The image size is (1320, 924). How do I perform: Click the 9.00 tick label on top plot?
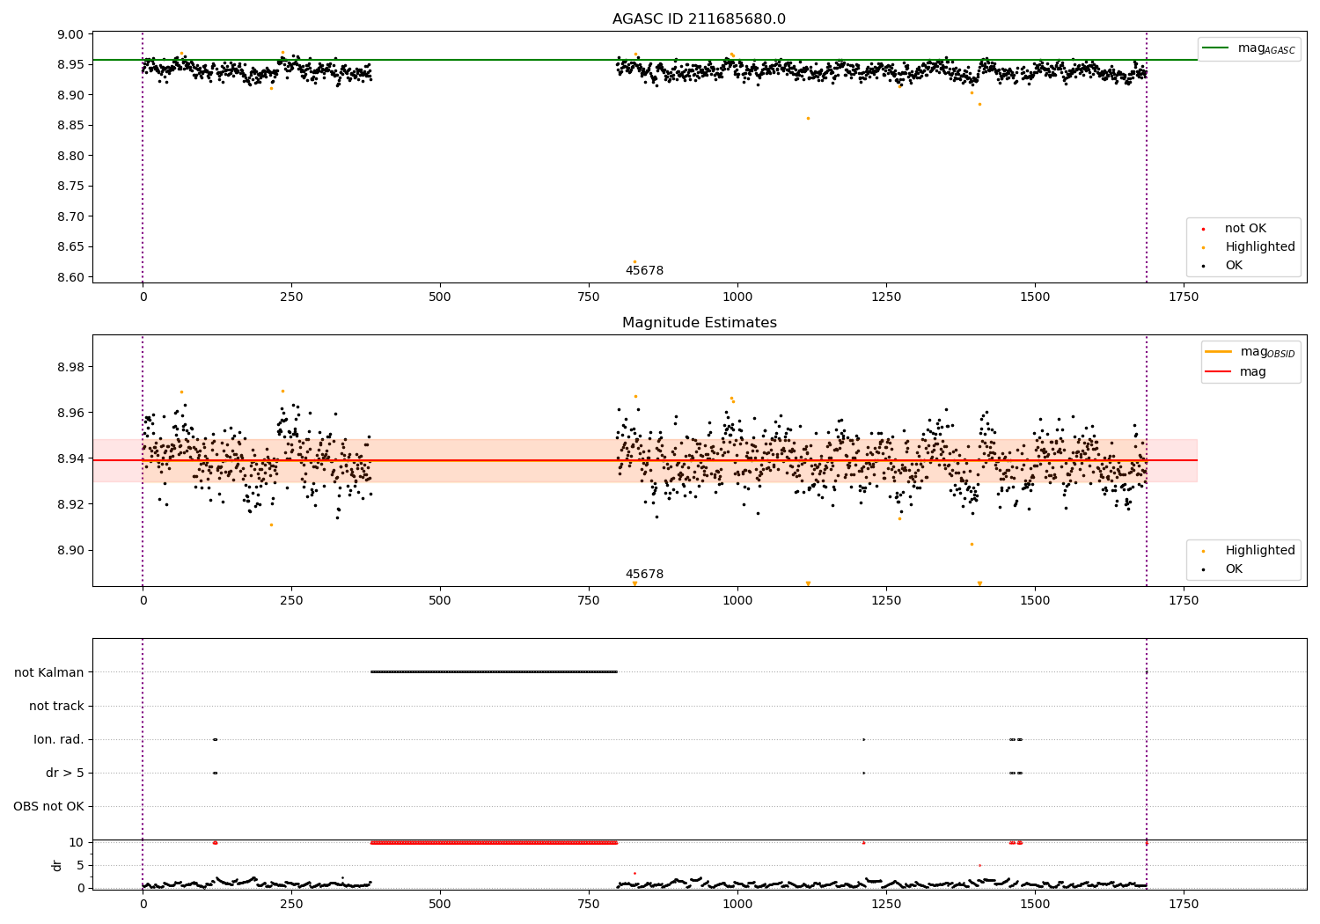click(x=71, y=34)
